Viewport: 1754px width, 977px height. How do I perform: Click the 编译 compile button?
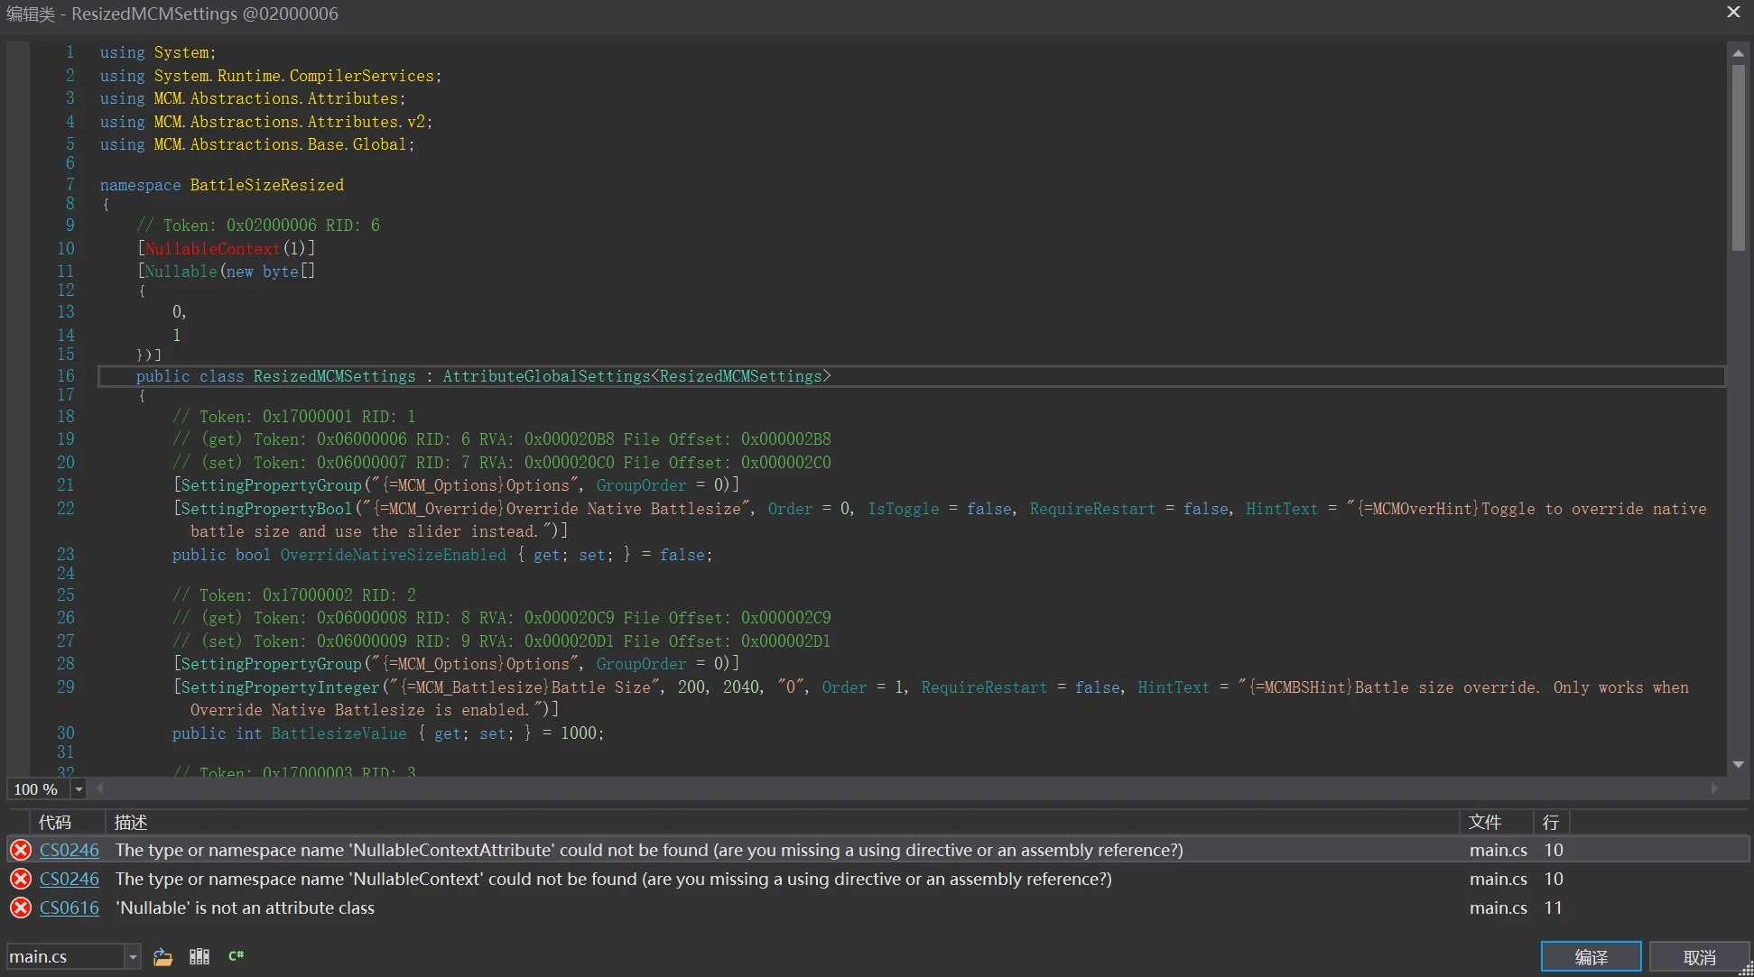1591,957
